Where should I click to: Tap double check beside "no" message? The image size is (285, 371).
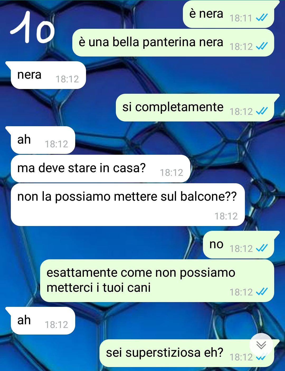pos(262,248)
